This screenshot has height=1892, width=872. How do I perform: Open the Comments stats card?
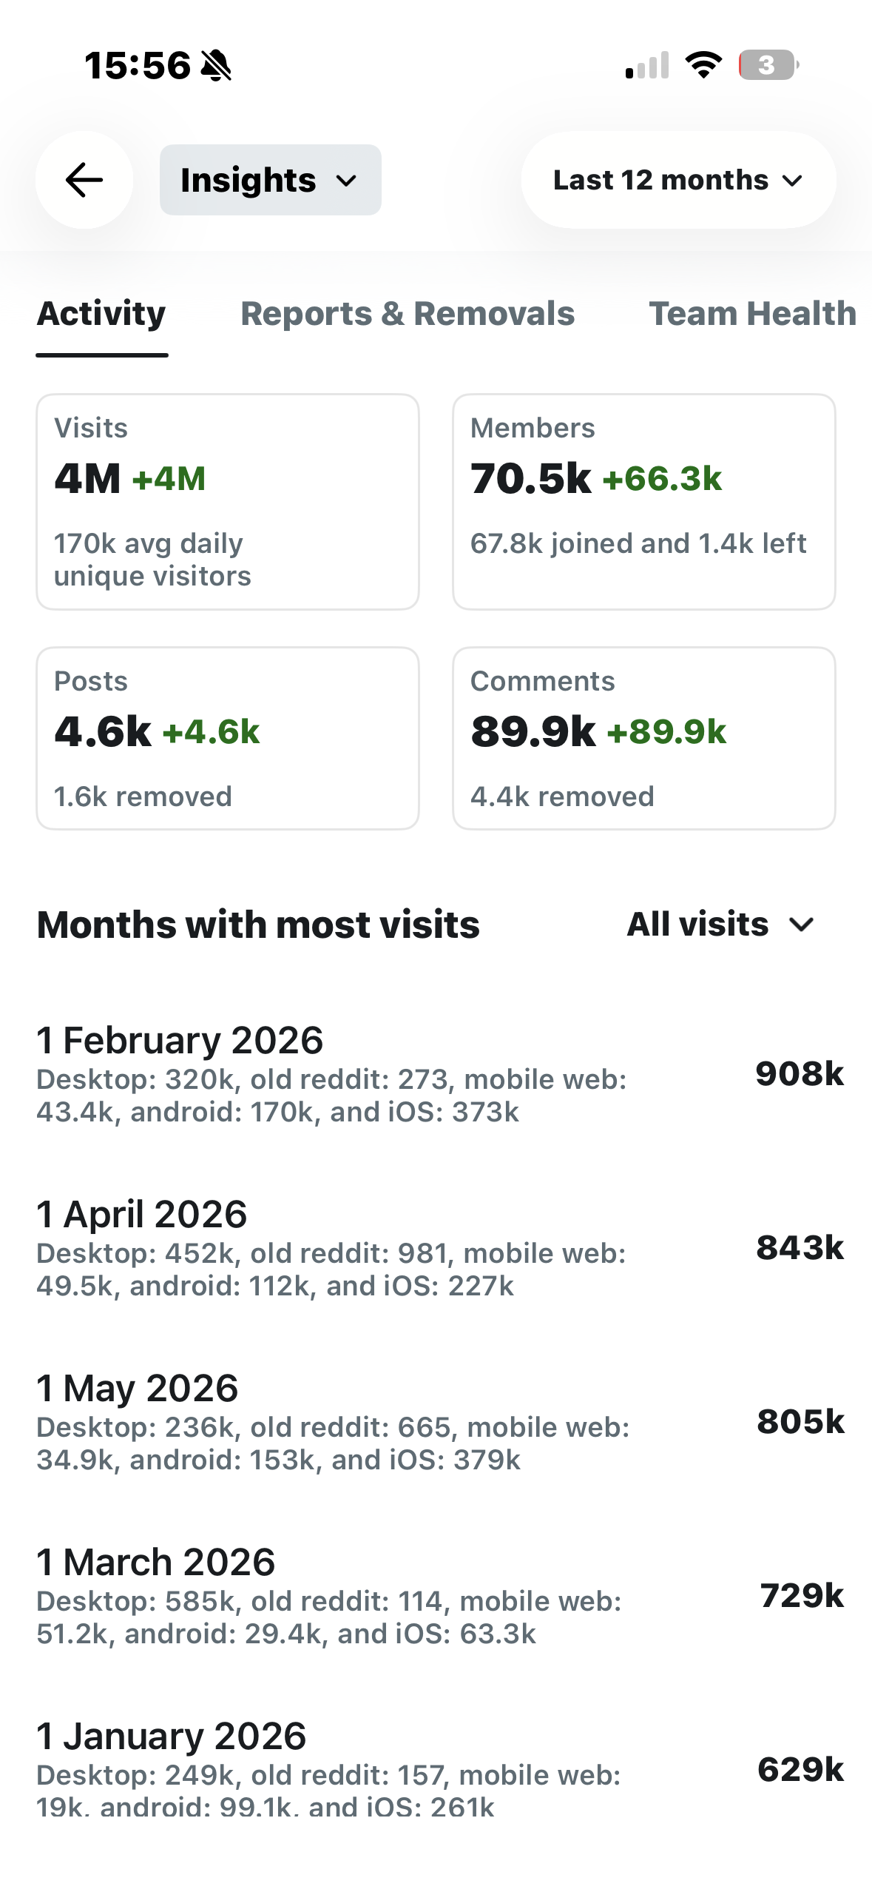(644, 739)
